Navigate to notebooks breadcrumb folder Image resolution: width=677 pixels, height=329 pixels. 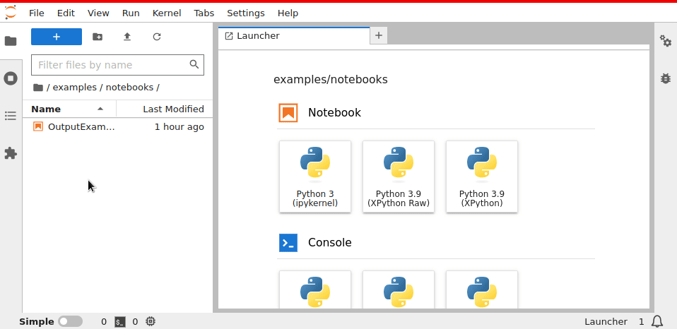(129, 88)
